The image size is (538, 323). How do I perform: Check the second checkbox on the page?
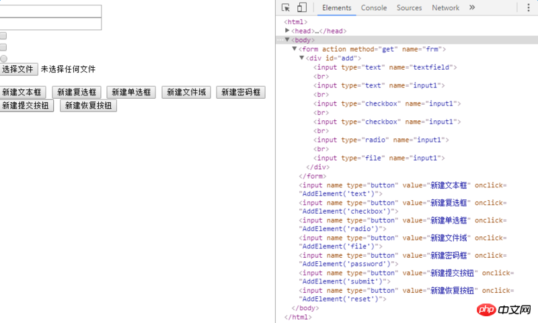point(3,48)
